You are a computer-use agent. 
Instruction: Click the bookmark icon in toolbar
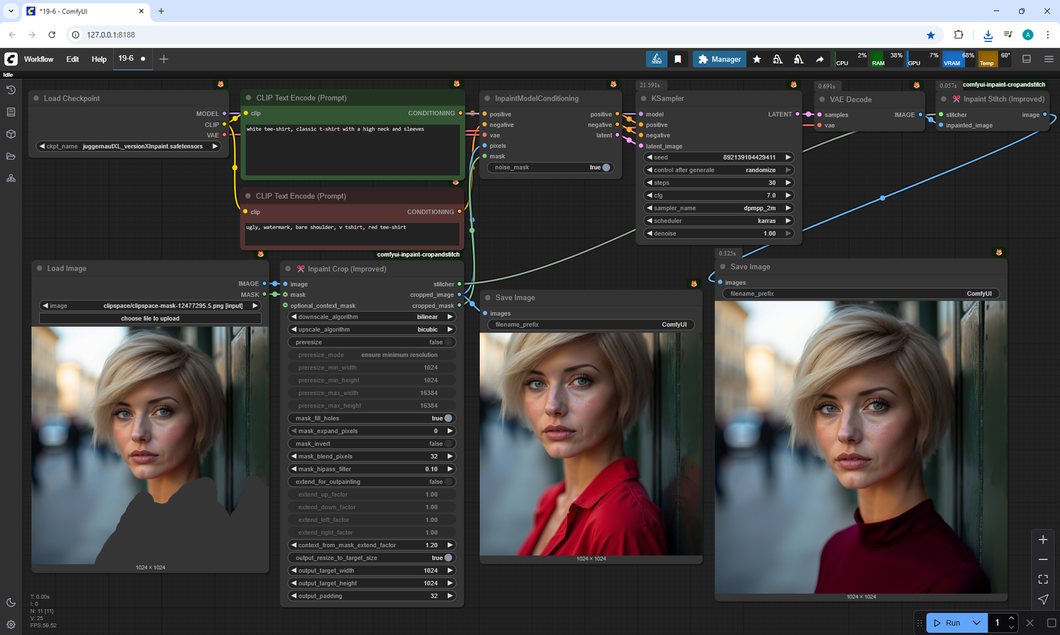pyautogui.click(x=678, y=59)
